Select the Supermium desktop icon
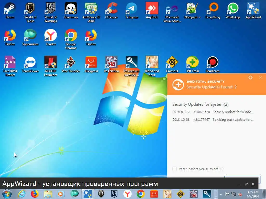This screenshot has height=199, width=266. coord(30,37)
